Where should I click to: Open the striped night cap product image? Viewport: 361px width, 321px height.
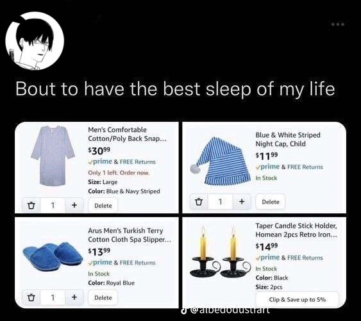221,161
